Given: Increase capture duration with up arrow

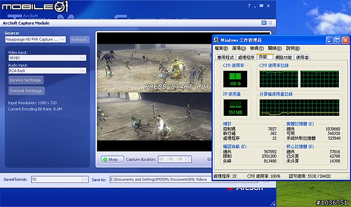Looking at the screenshot, I should (189, 157).
